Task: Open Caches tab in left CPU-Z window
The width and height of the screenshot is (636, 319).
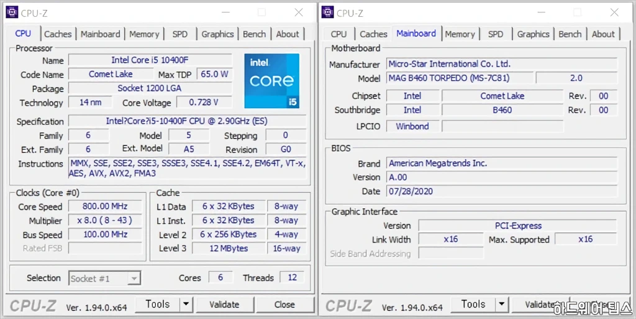Action: (58, 34)
